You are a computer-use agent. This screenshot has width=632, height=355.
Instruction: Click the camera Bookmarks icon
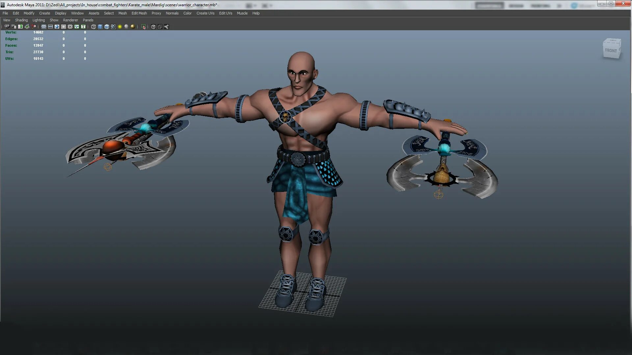click(20, 27)
